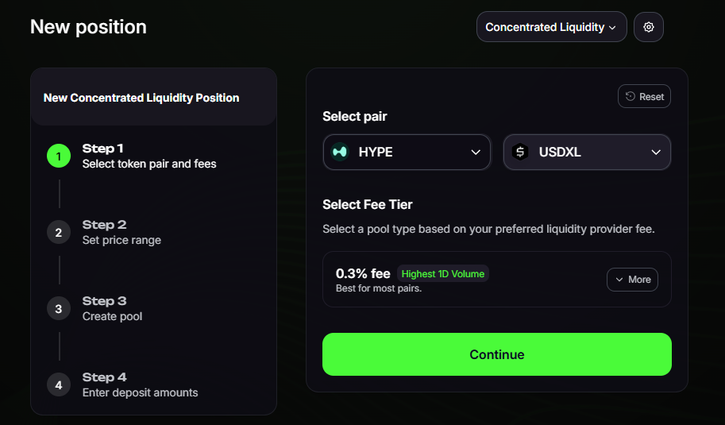Expand More fee tier options
Screen dimensions: 725x425
click(632, 280)
